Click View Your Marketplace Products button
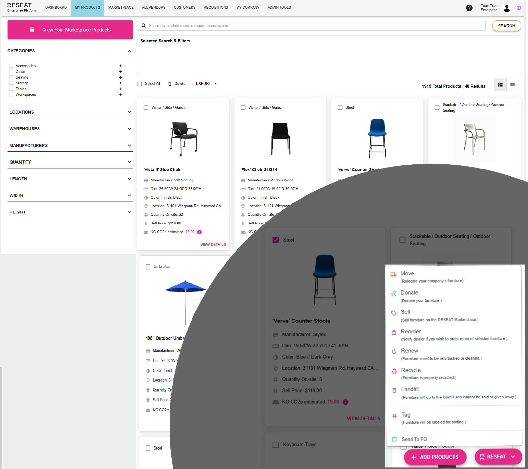 tap(70, 30)
